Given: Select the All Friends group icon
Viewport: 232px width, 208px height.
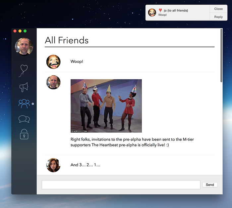Looking at the screenshot, I should [24, 104].
